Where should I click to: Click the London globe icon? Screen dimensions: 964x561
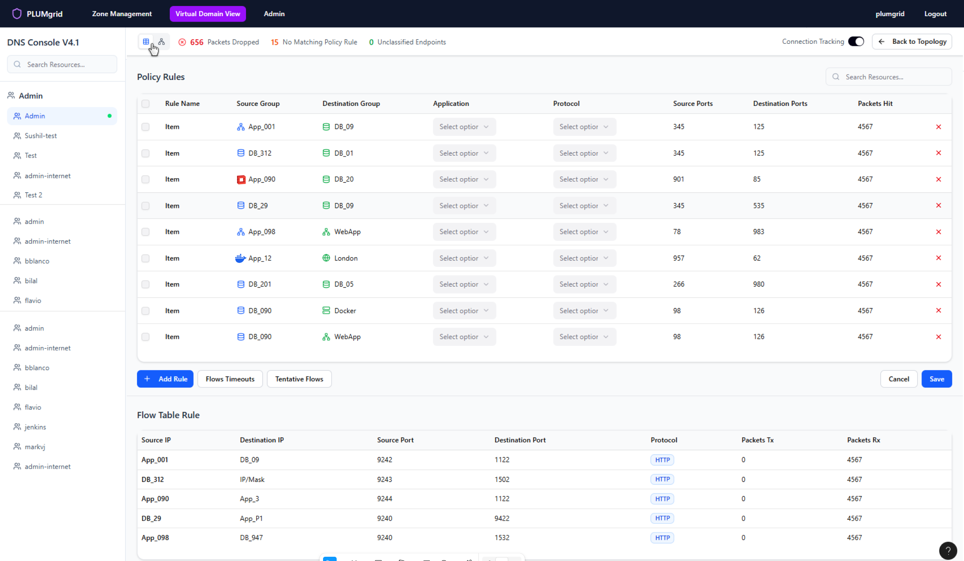point(326,258)
